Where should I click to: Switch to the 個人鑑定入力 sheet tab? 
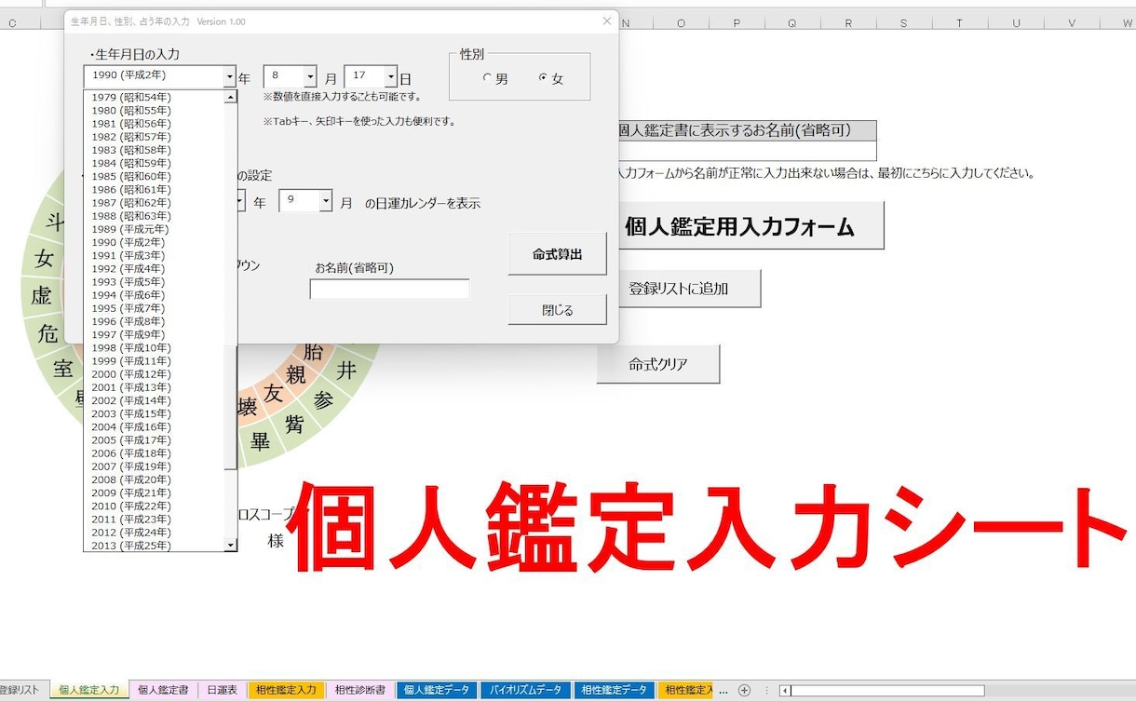tap(88, 690)
